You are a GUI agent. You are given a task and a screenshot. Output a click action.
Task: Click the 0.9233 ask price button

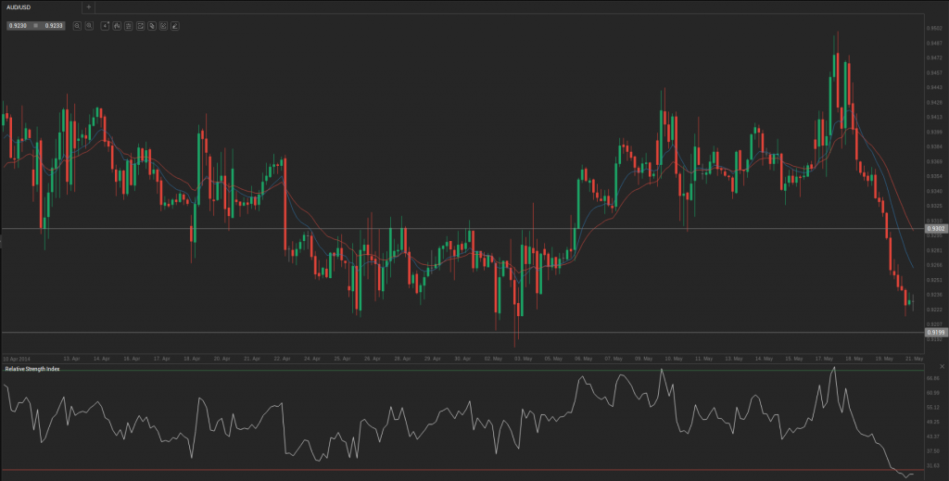(54, 26)
